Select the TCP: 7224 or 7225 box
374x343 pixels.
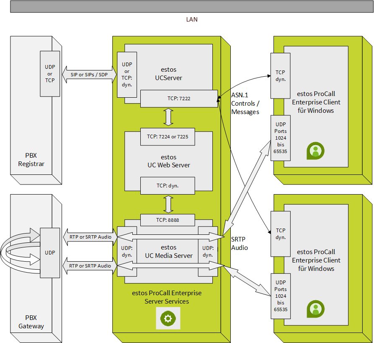click(x=168, y=137)
